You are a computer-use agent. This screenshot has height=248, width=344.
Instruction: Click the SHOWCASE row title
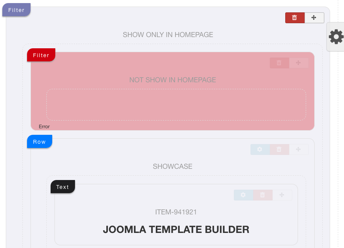(x=173, y=166)
